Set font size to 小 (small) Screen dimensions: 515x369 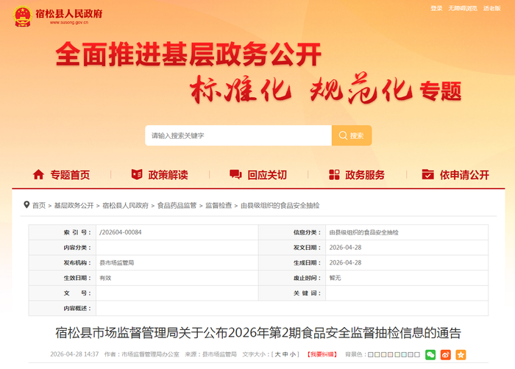tap(292, 354)
